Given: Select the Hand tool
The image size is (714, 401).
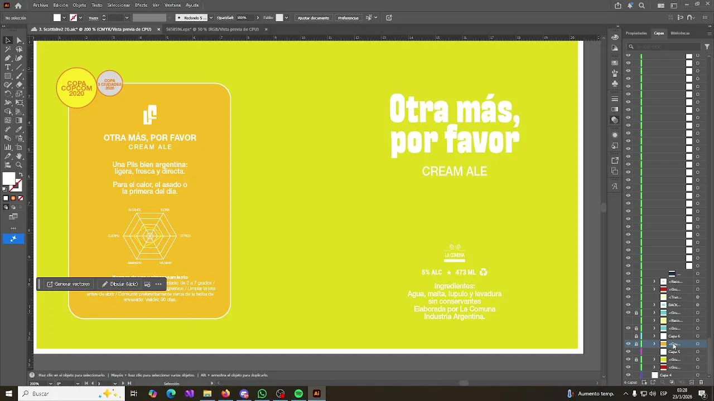Looking at the screenshot, I should [19, 157].
